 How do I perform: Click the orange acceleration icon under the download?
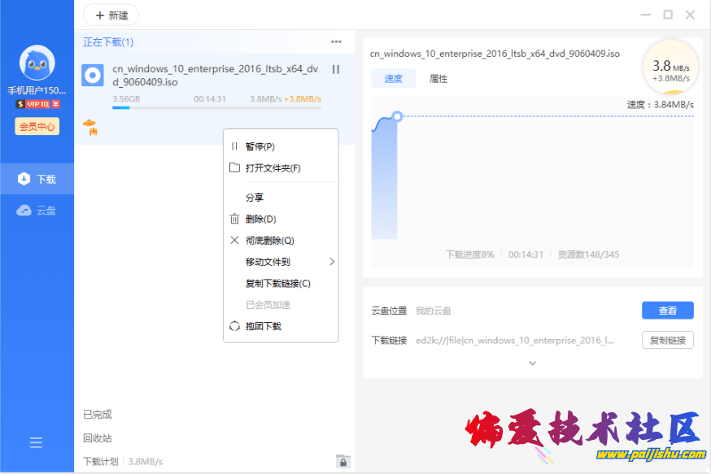point(90,126)
